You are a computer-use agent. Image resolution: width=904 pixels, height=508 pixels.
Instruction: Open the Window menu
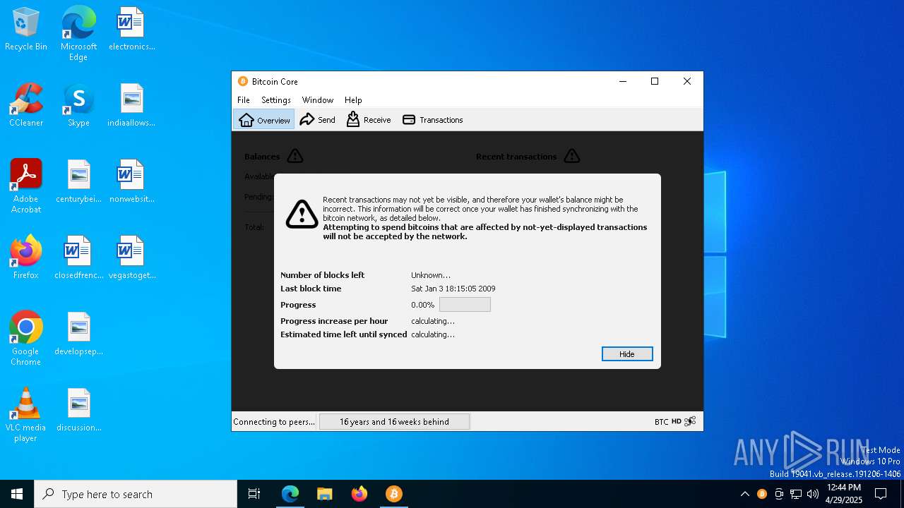coord(318,100)
